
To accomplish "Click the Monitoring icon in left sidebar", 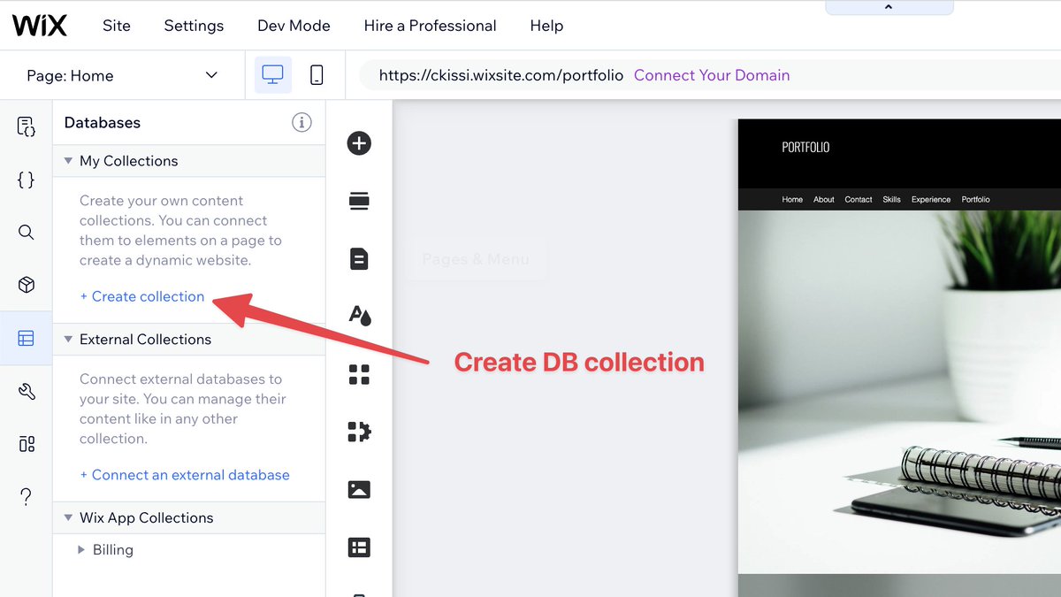I will 27,444.
